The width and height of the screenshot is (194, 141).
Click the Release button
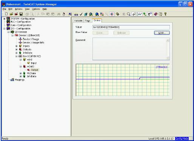click(x=122, y=33)
